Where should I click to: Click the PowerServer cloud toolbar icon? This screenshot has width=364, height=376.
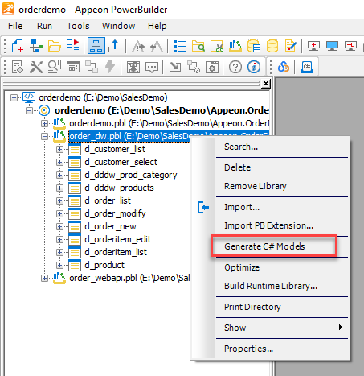(x=284, y=67)
